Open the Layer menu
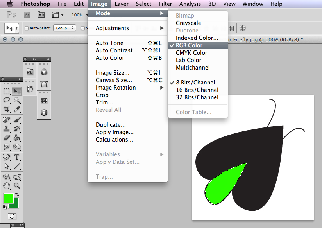The height and width of the screenshot is (228, 322). pyautogui.click(x=122, y=4)
